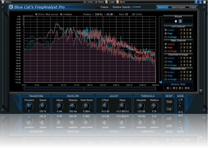Click the Reset Peak button
This screenshot has width=208, height=148.
point(169,102)
